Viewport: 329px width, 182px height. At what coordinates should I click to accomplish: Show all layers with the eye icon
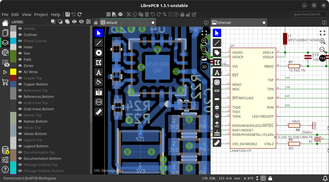tap(74, 22)
